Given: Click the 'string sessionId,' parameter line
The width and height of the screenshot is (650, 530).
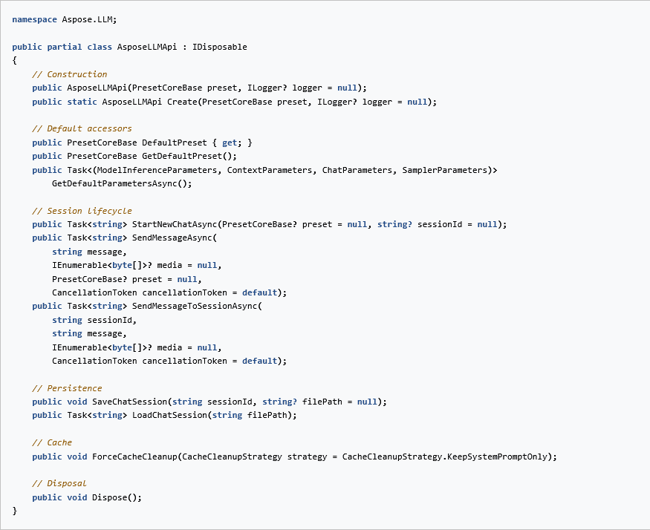Looking at the screenshot, I should 94,320.
